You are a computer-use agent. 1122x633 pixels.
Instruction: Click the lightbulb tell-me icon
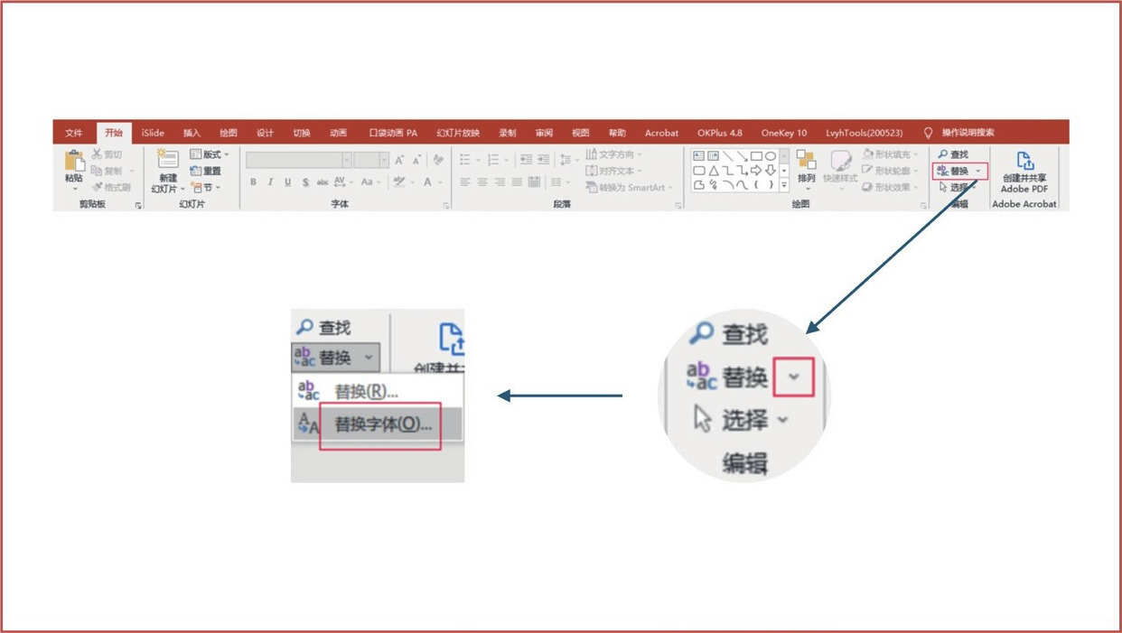(x=928, y=133)
